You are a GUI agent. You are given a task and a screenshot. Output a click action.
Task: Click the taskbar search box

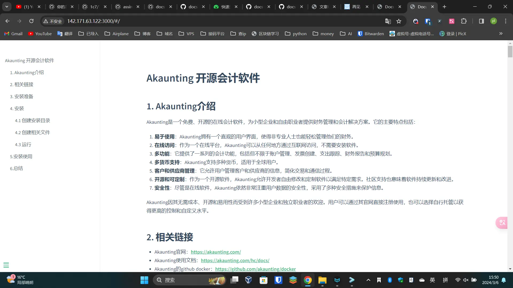tap(190, 280)
